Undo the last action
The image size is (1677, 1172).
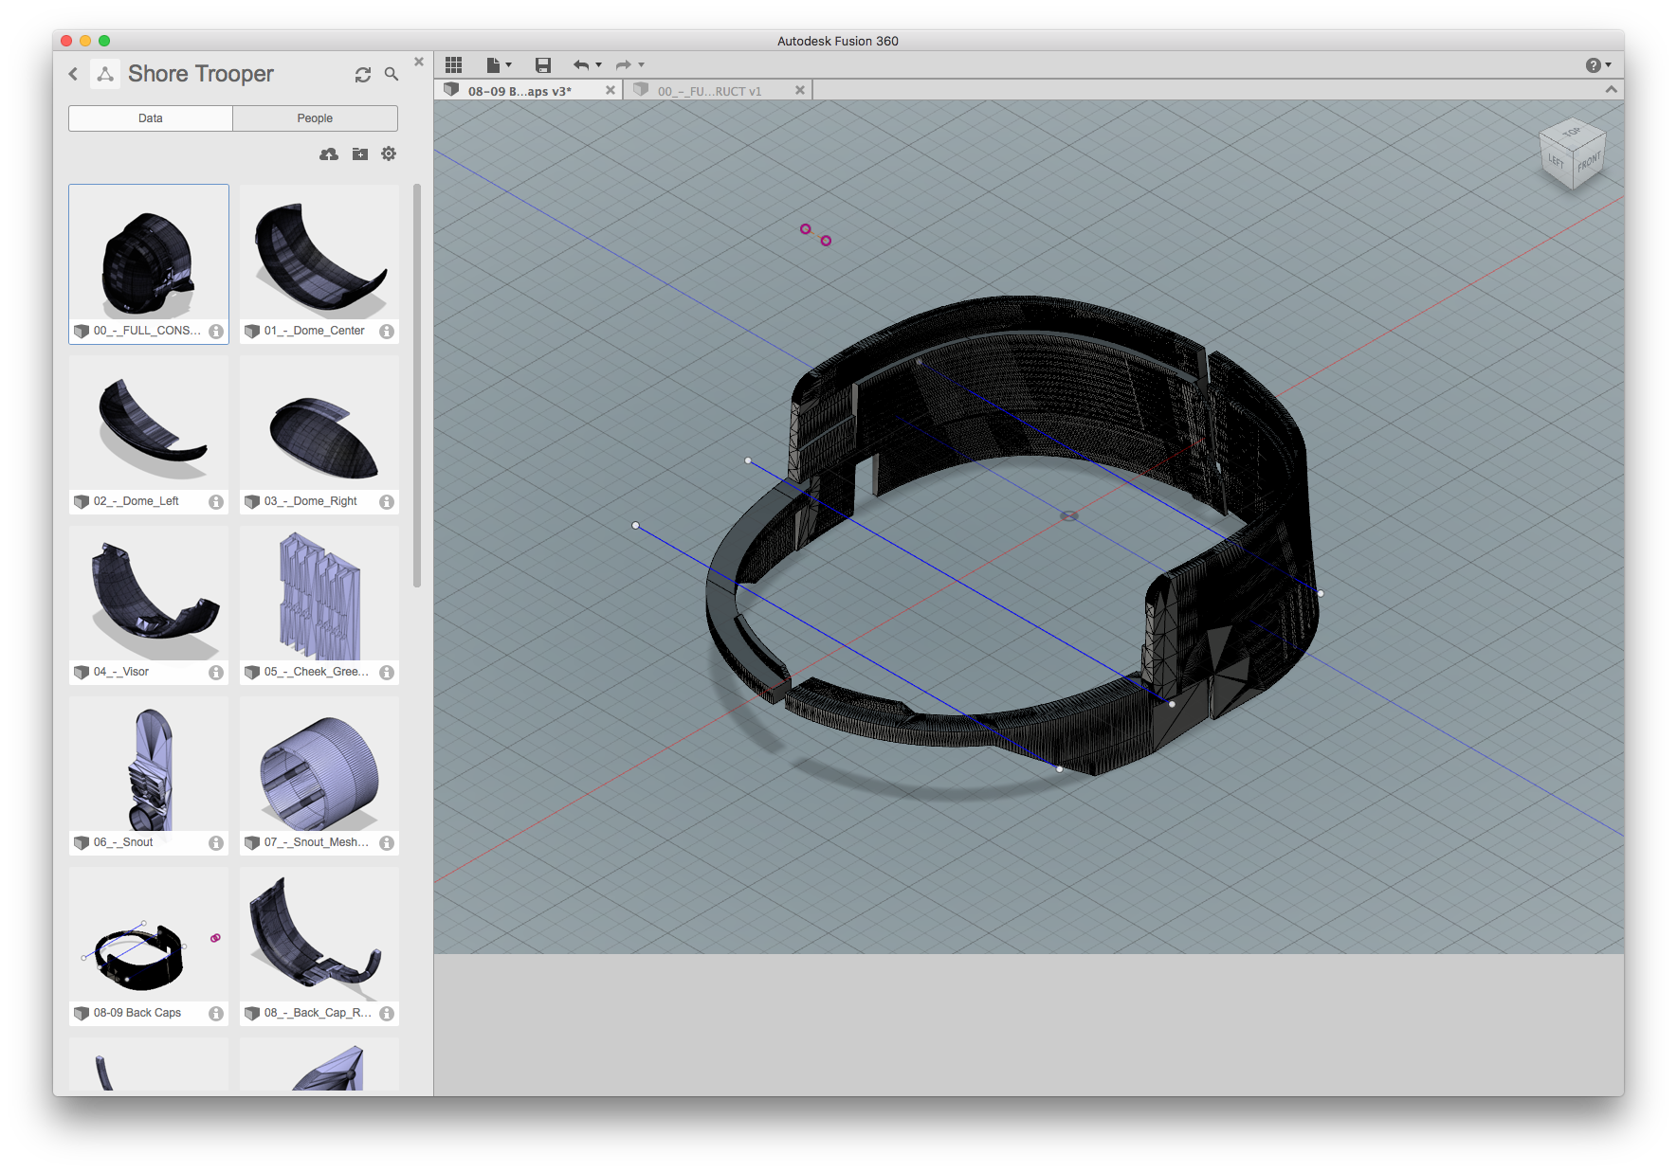[x=581, y=64]
